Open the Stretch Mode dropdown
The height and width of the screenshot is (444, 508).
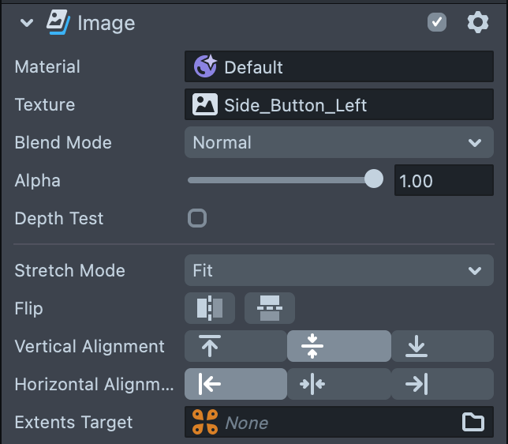pos(339,270)
